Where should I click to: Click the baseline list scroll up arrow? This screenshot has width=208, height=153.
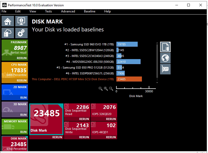tap(157, 43)
